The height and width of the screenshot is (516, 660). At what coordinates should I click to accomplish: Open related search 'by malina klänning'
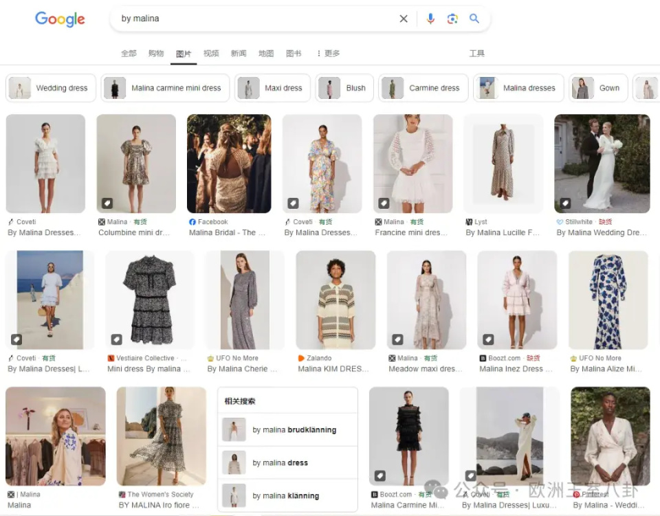point(288,495)
